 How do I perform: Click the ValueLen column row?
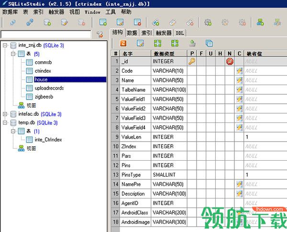click(x=199, y=137)
